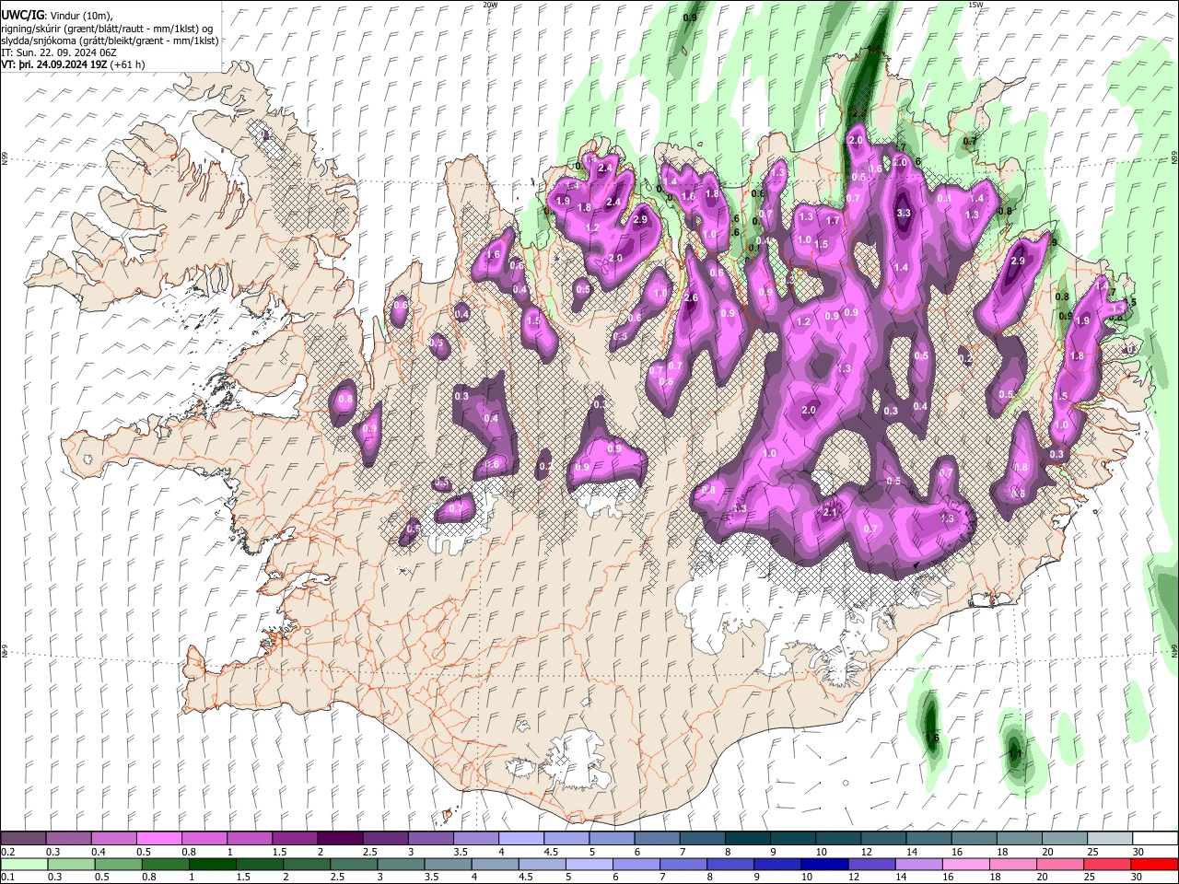Click the '2.6' snowfall value on map
This screenshot has height=884, width=1179.
point(692,297)
